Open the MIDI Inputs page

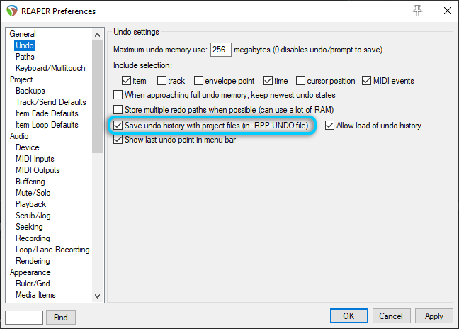tap(35, 159)
